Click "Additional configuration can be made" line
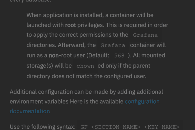This screenshot has height=130, width=195. point(86,92)
